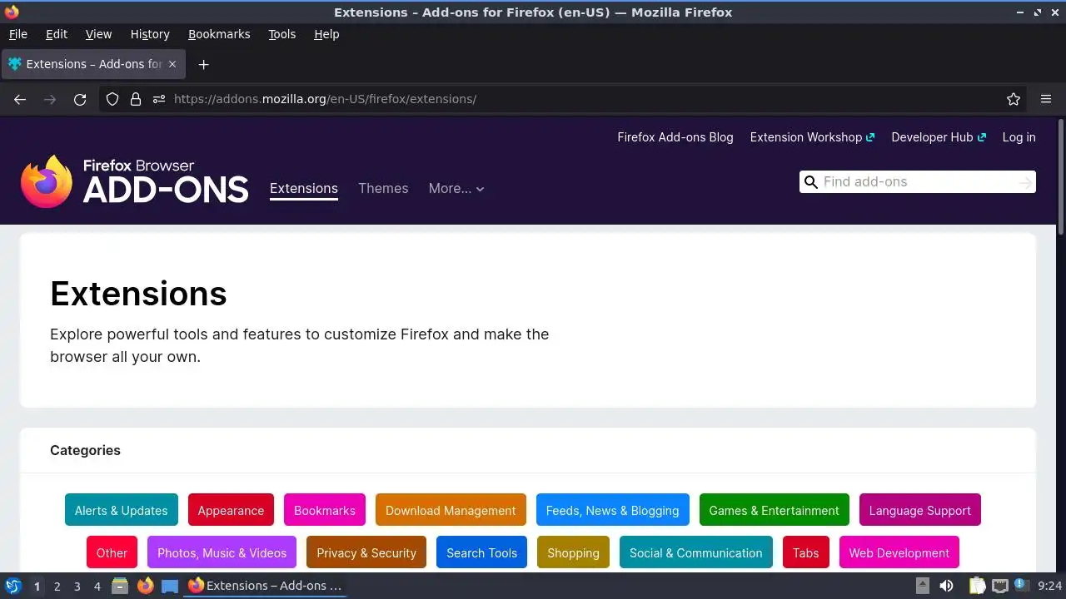Choose the Alerts & Updates category
Image resolution: width=1066 pixels, height=599 pixels.
(122, 510)
